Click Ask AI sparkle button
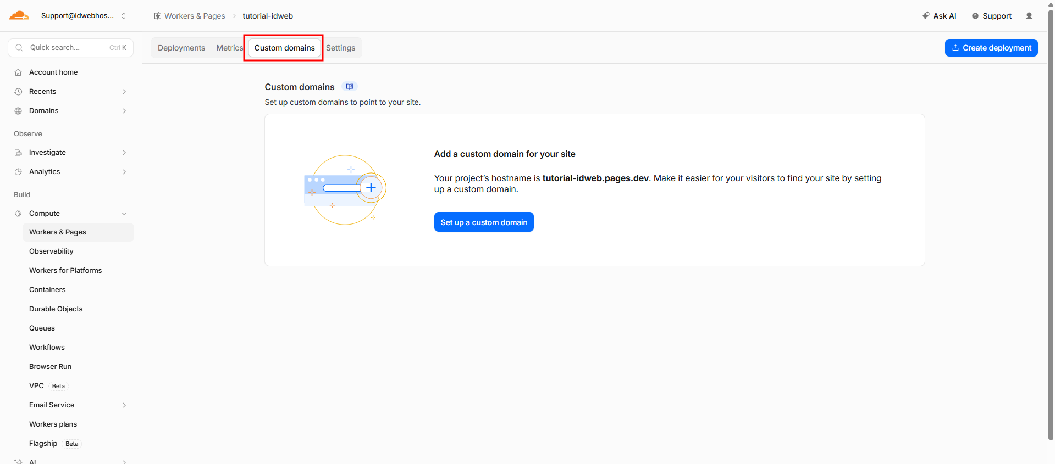 point(939,16)
